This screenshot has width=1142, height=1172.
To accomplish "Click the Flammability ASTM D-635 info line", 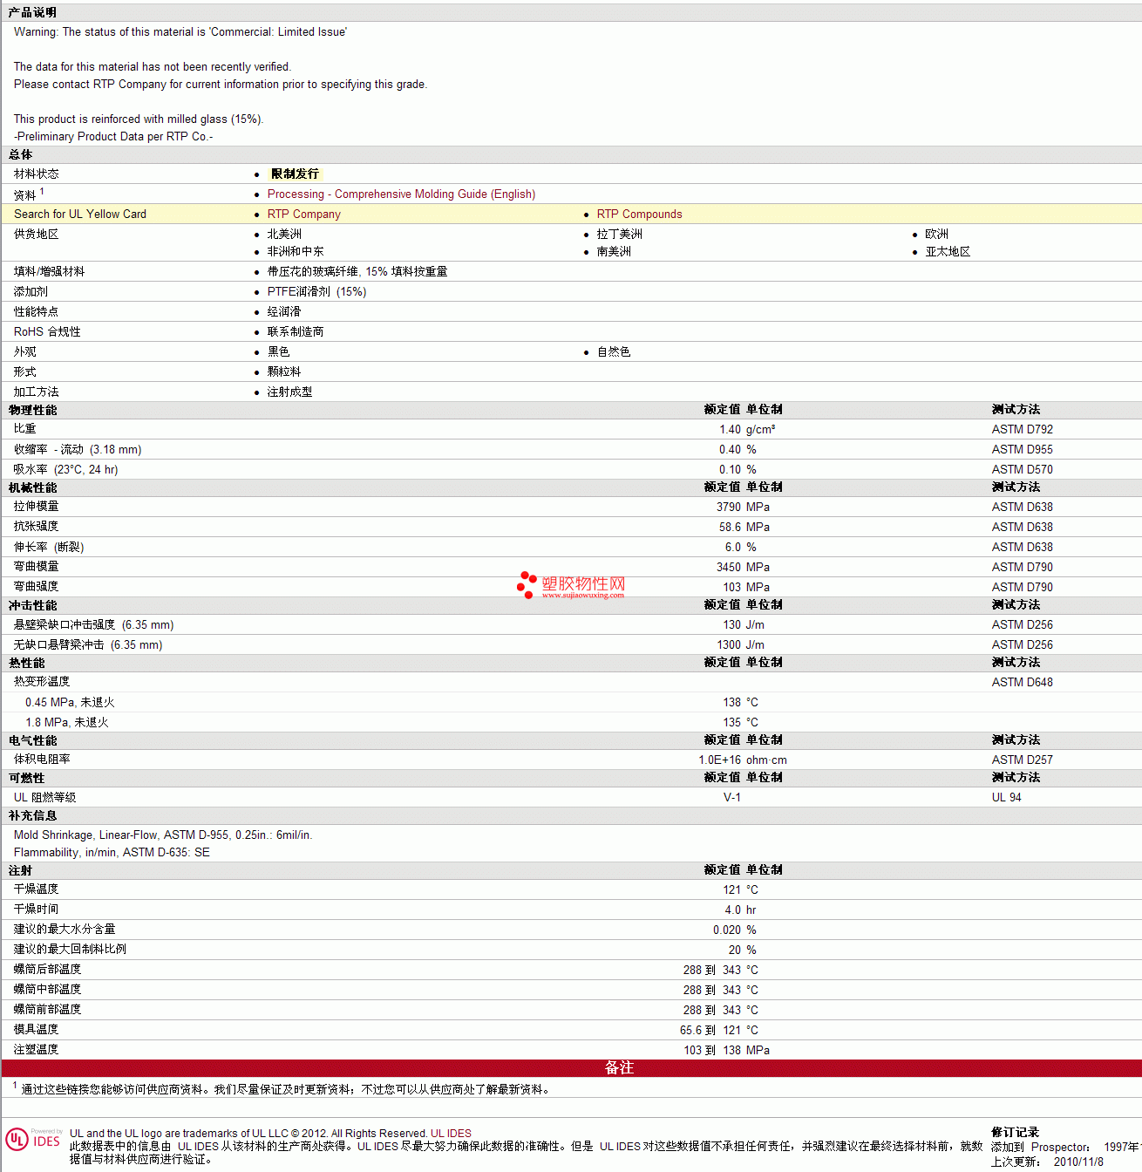I will [112, 853].
